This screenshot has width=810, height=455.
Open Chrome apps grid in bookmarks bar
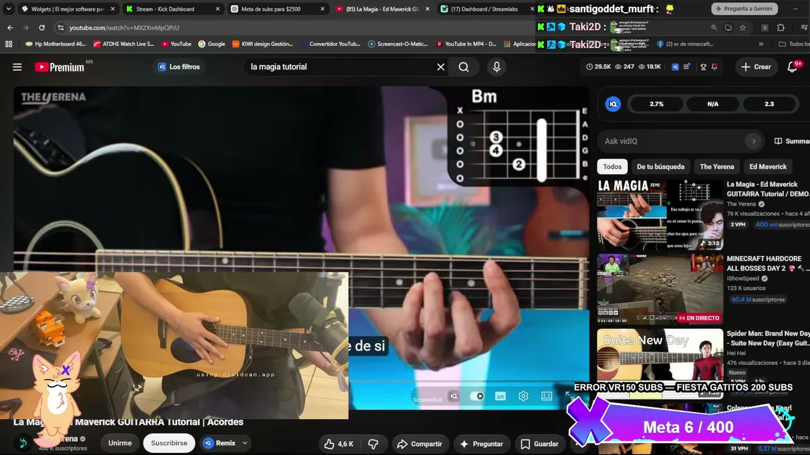pyautogui.click(x=9, y=44)
